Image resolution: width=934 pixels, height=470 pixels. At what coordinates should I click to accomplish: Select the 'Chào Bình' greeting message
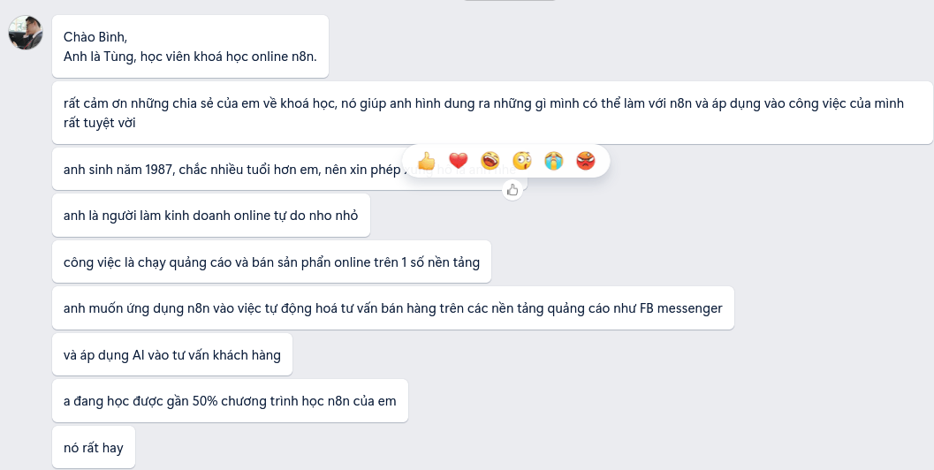[x=190, y=47]
